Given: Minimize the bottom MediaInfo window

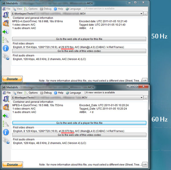Looking at the screenshot, I should [x=130, y=86].
